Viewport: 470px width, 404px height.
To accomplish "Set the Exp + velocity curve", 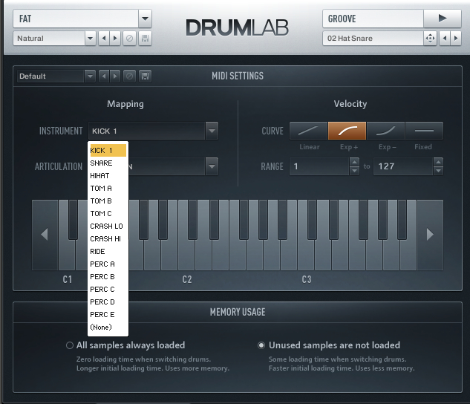I will click(347, 131).
